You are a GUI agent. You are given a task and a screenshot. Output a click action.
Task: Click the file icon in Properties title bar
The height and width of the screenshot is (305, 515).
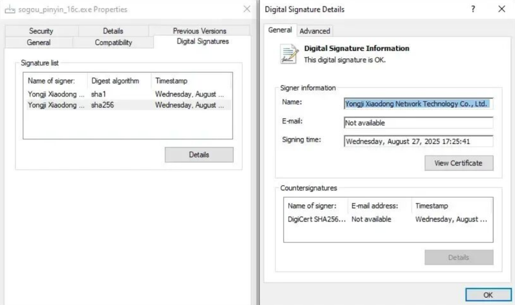coord(10,9)
